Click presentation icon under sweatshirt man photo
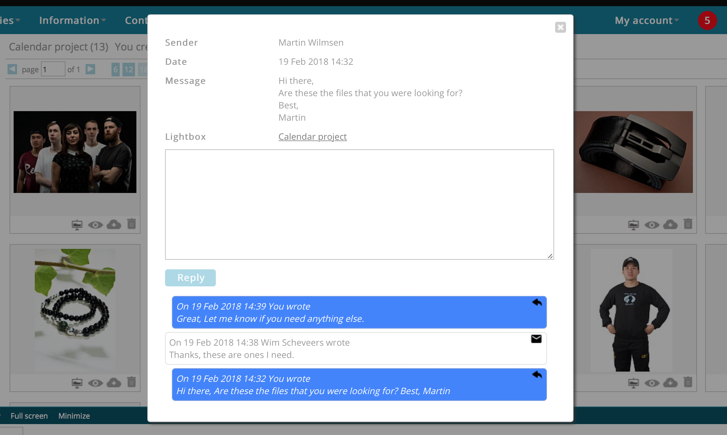This screenshot has width=727, height=435. pos(634,383)
